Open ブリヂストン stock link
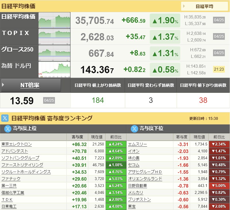Image resolution: width=230 pixels, height=210 pixels. click(139, 199)
